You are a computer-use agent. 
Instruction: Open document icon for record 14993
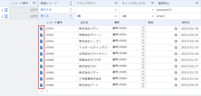coord(41,29)
